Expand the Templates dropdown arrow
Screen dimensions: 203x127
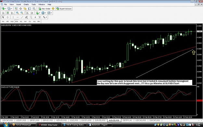pos(51,13)
